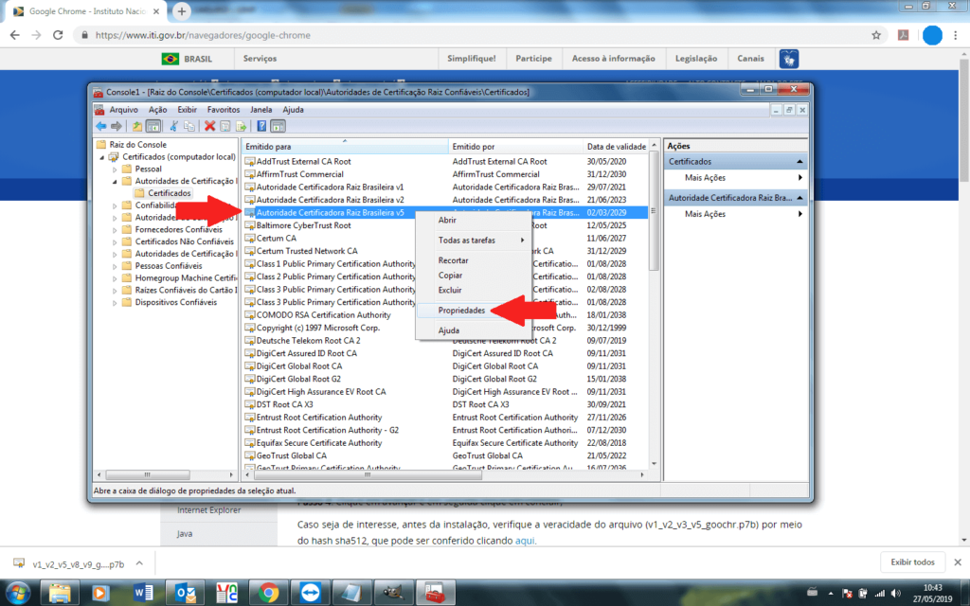Viewport: 970px width, 606px height.
Task: Click the Properties toolbar icon
Action: tap(225, 126)
